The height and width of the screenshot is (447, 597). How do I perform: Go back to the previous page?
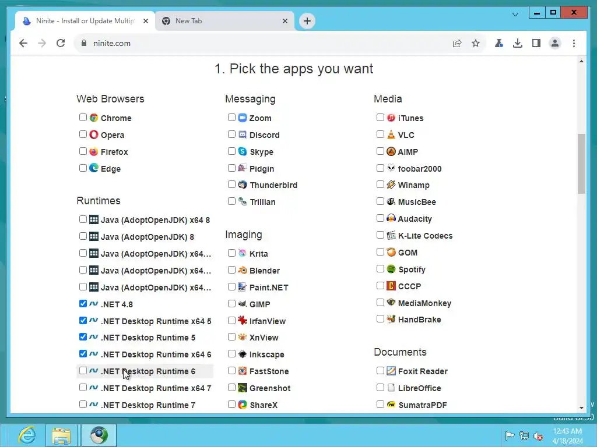(x=23, y=43)
